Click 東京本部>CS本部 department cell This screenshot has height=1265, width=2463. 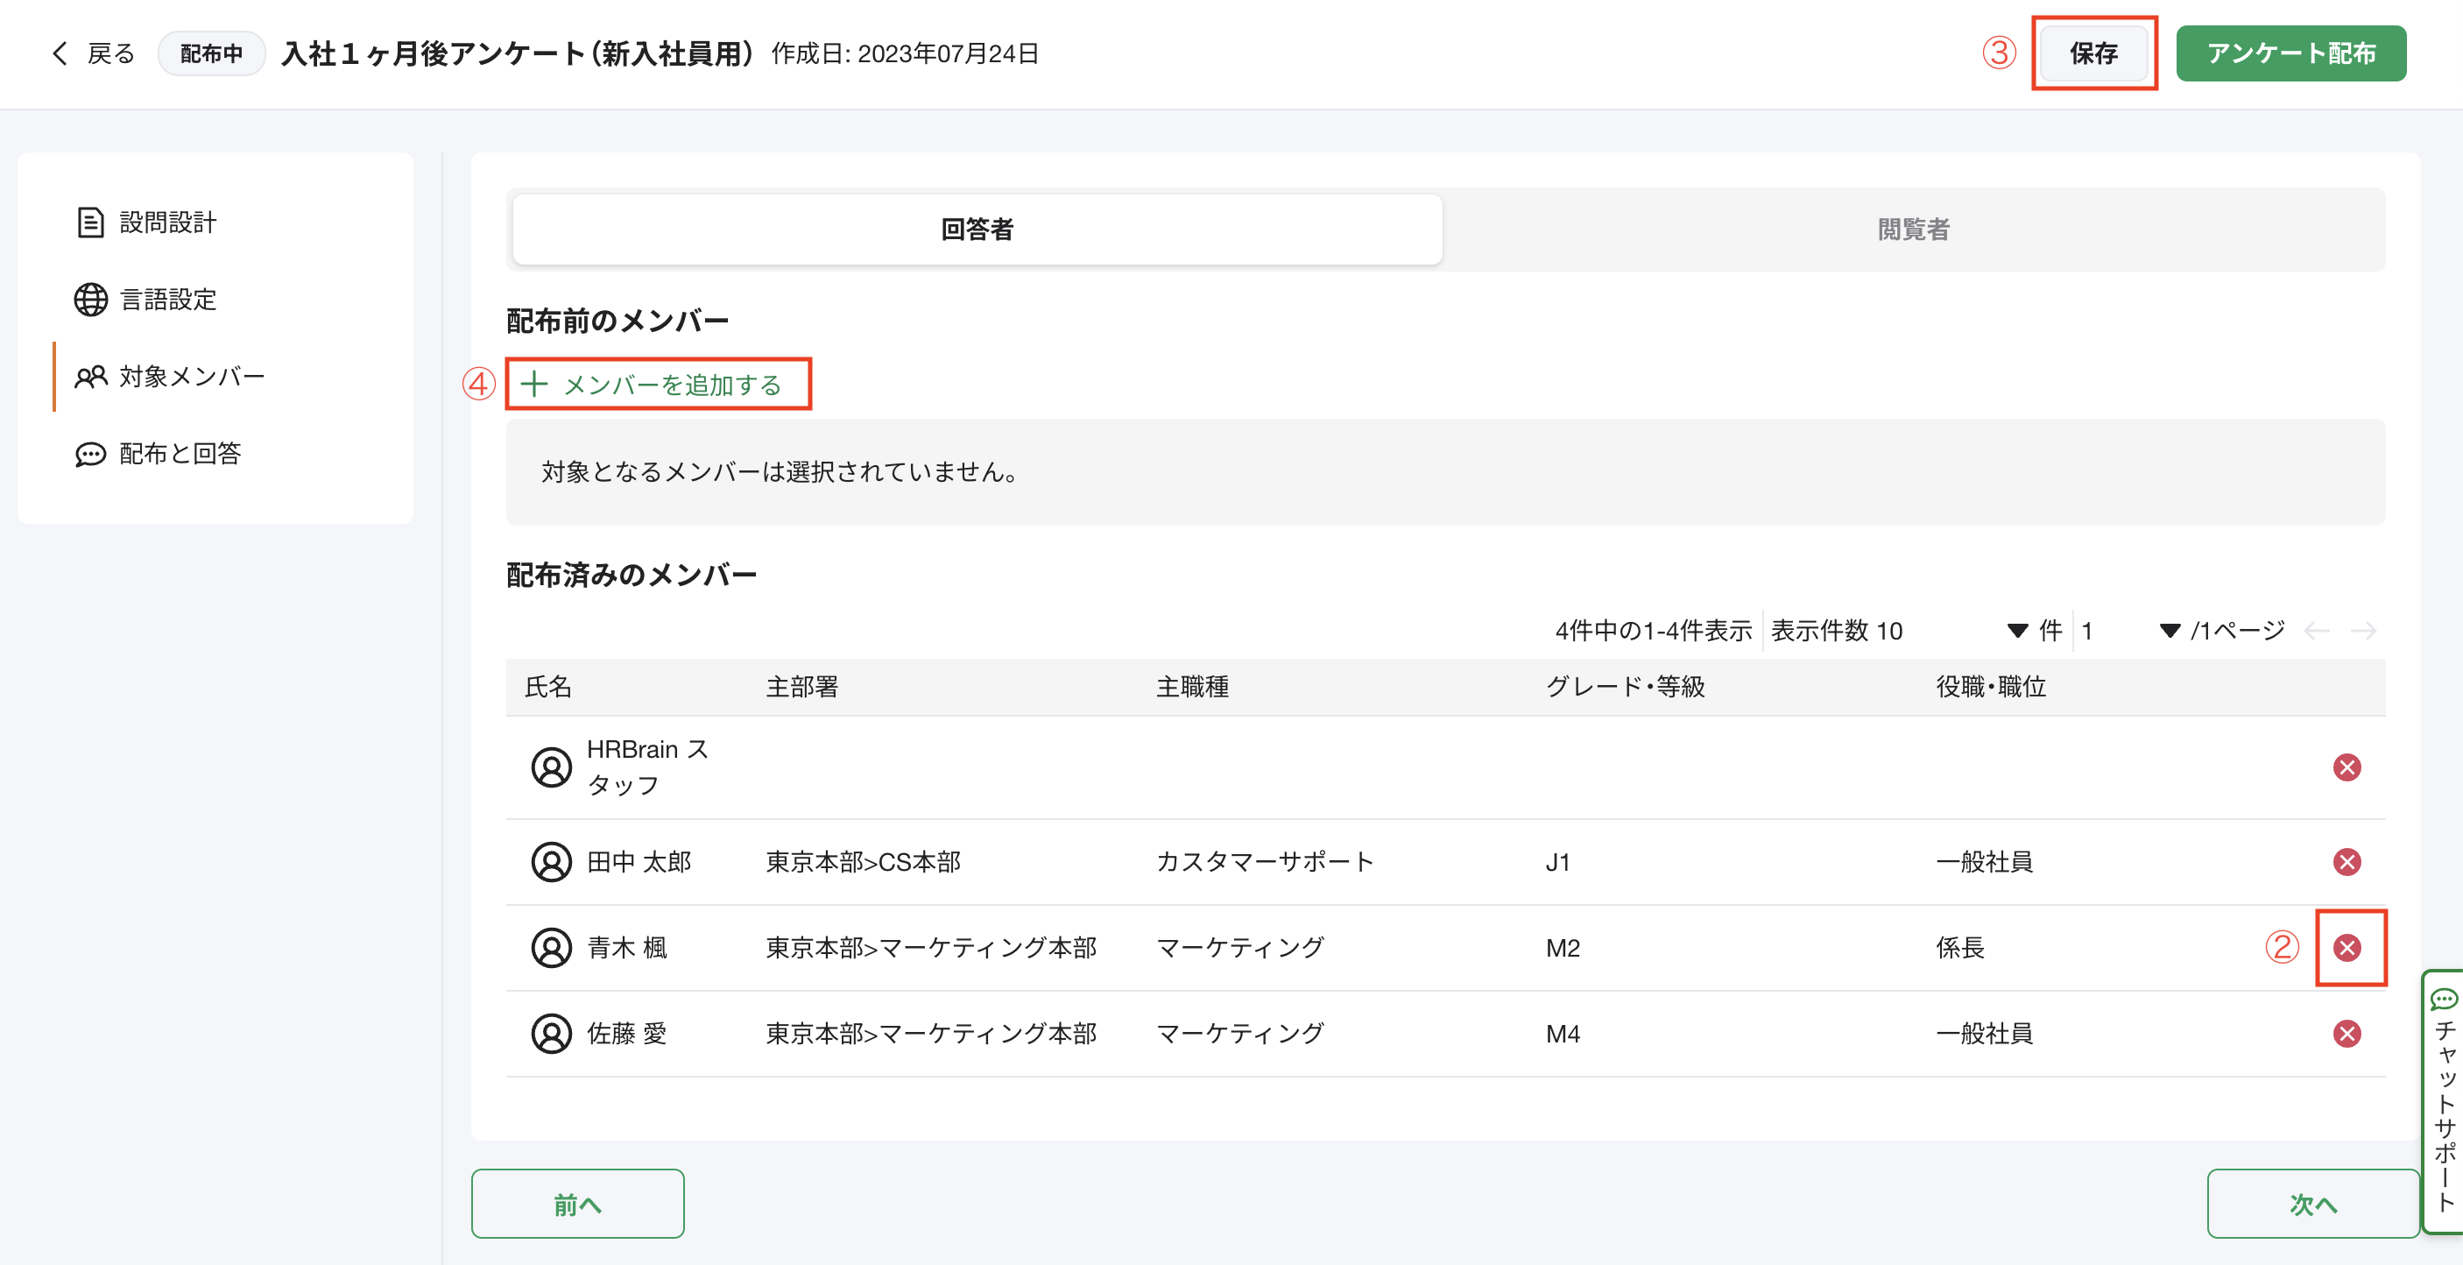(864, 861)
